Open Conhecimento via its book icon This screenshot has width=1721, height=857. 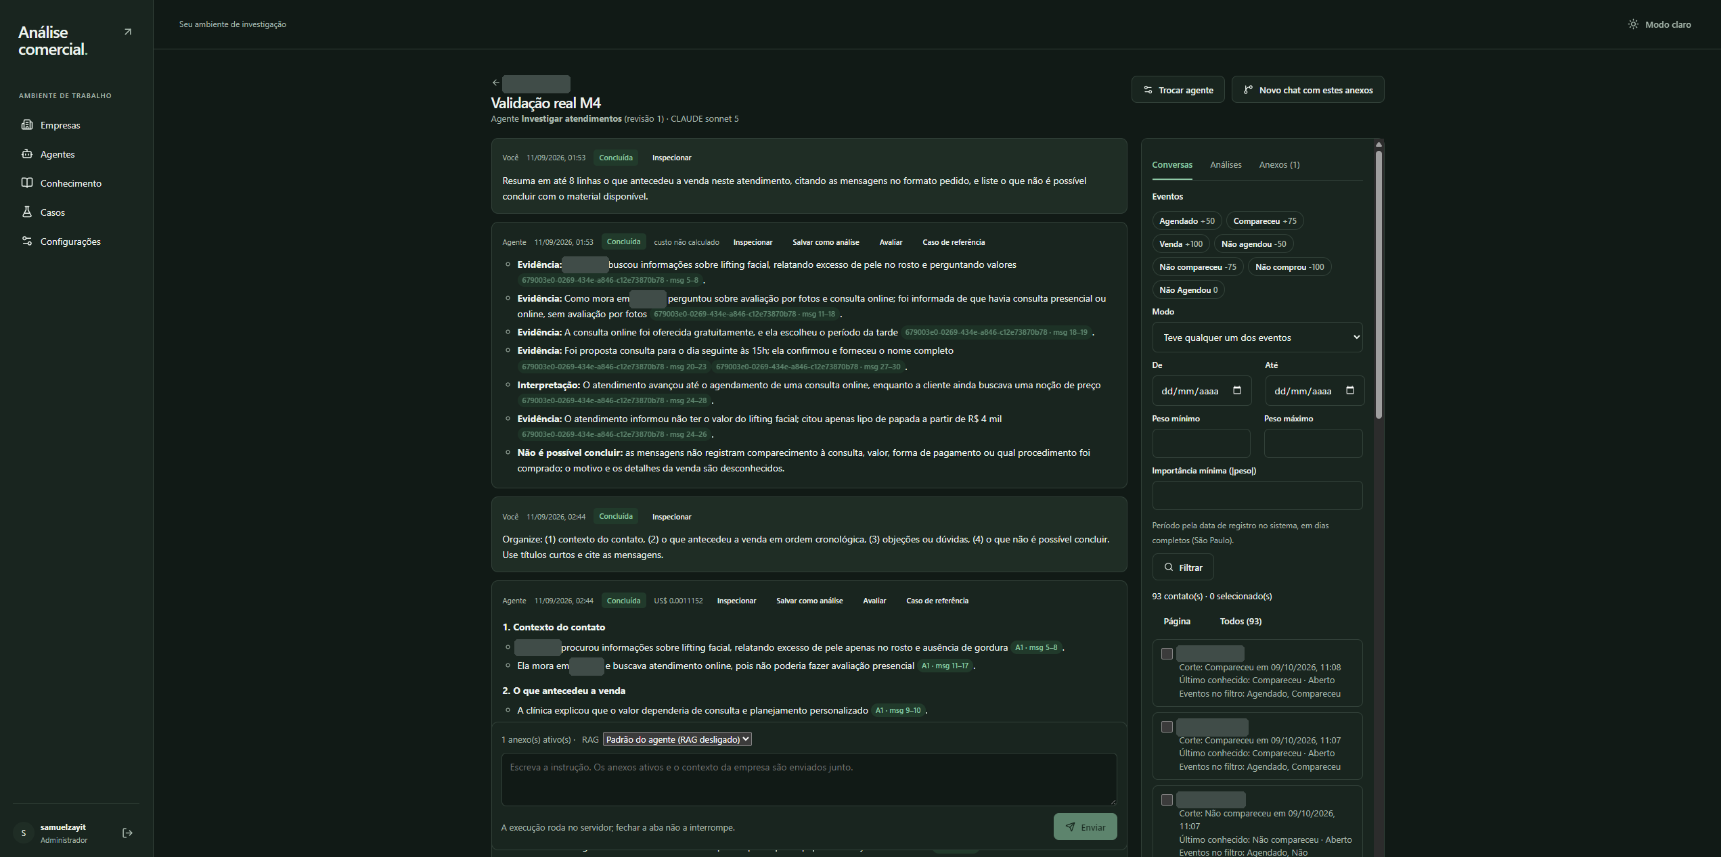tap(27, 183)
